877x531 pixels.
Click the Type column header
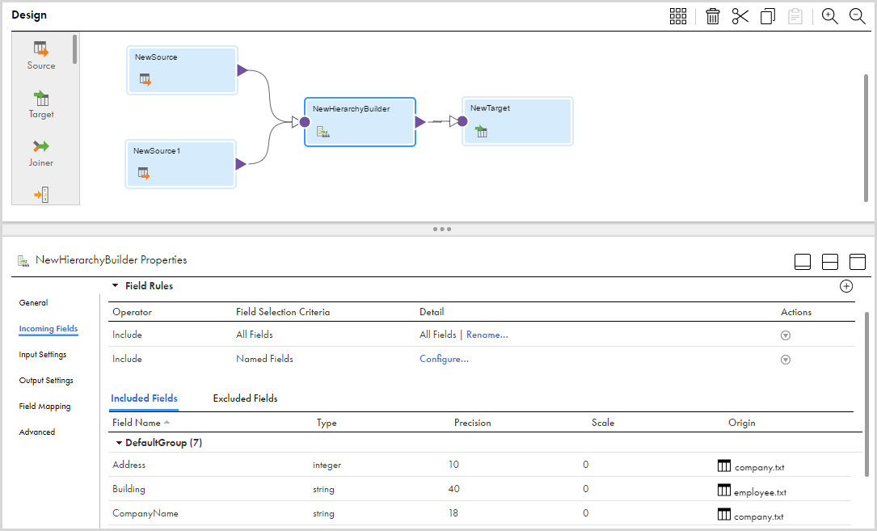tap(327, 423)
